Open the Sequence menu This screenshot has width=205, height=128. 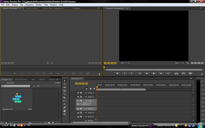click(29, 5)
